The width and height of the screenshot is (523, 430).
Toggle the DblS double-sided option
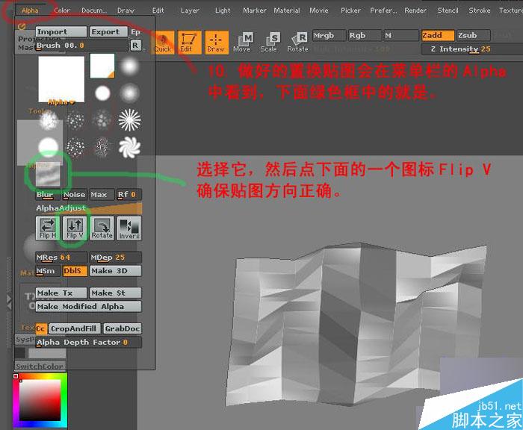tap(75, 271)
